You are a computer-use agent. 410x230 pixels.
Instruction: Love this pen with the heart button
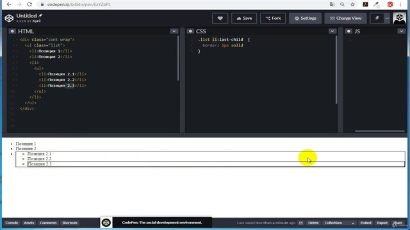click(220, 19)
